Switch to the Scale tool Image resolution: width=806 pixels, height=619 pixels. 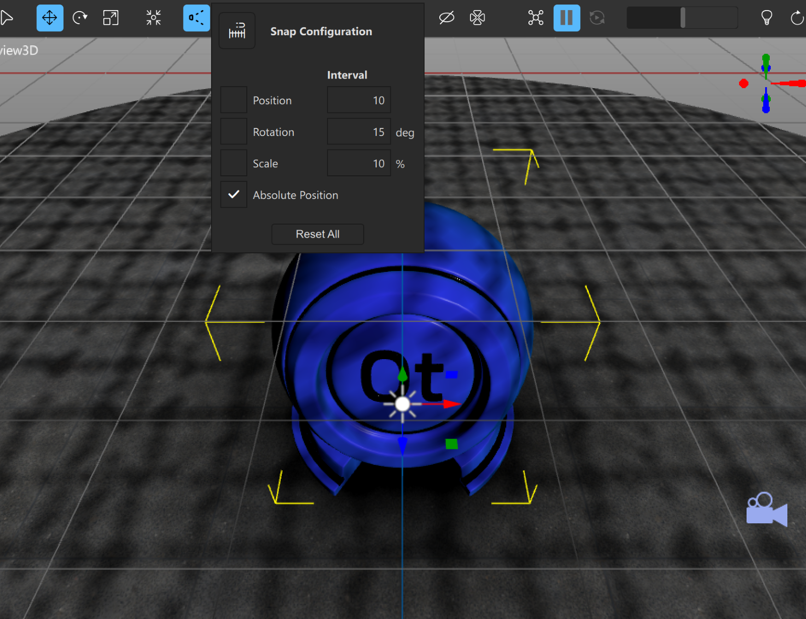[110, 18]
